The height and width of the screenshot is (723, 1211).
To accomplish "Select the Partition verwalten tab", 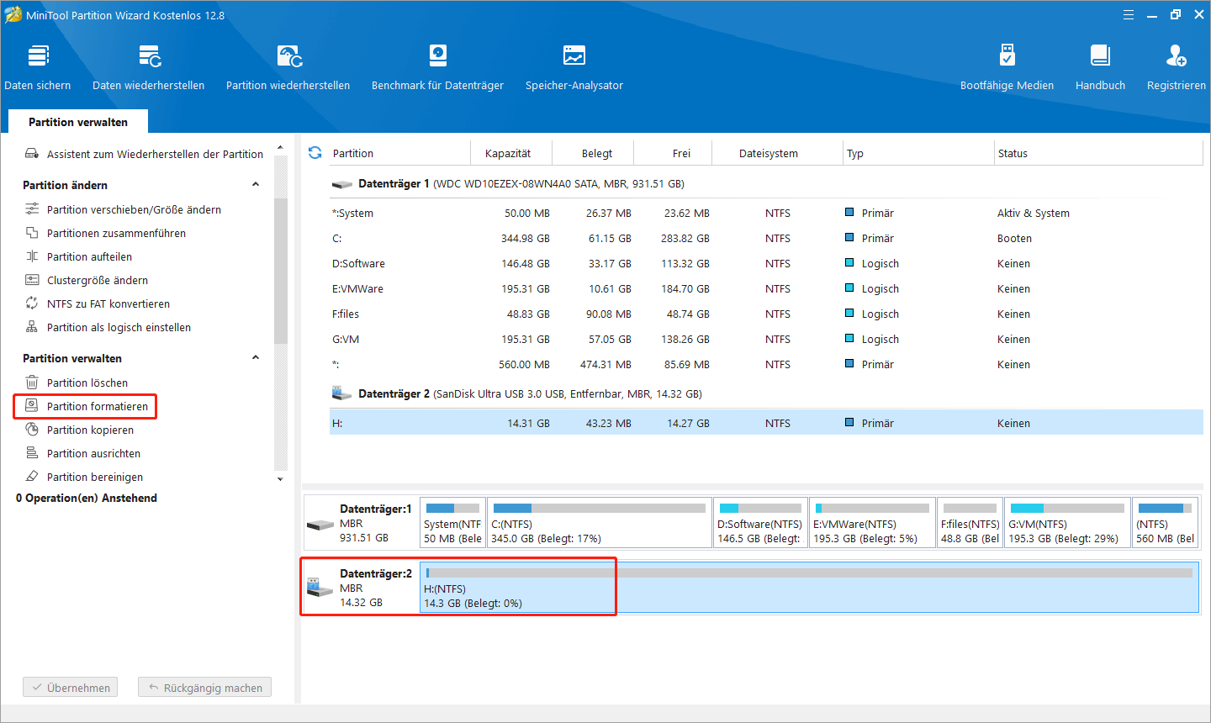I will coord(78,122).
